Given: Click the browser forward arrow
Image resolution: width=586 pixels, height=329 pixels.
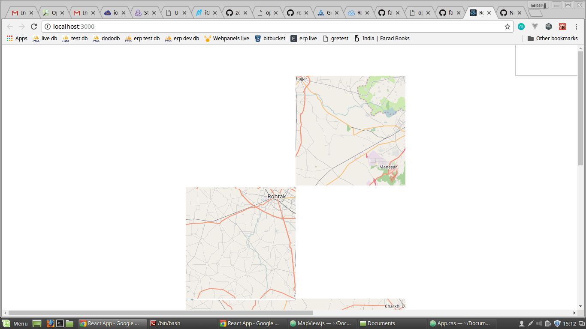Looking at the screenshot, I should point(22,27).
